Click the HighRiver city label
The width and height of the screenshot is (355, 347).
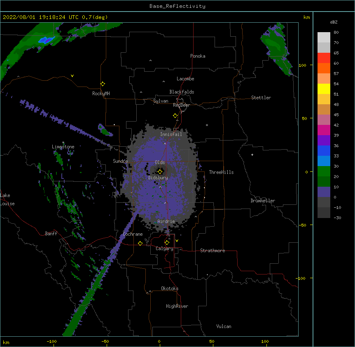click(177, 306)
